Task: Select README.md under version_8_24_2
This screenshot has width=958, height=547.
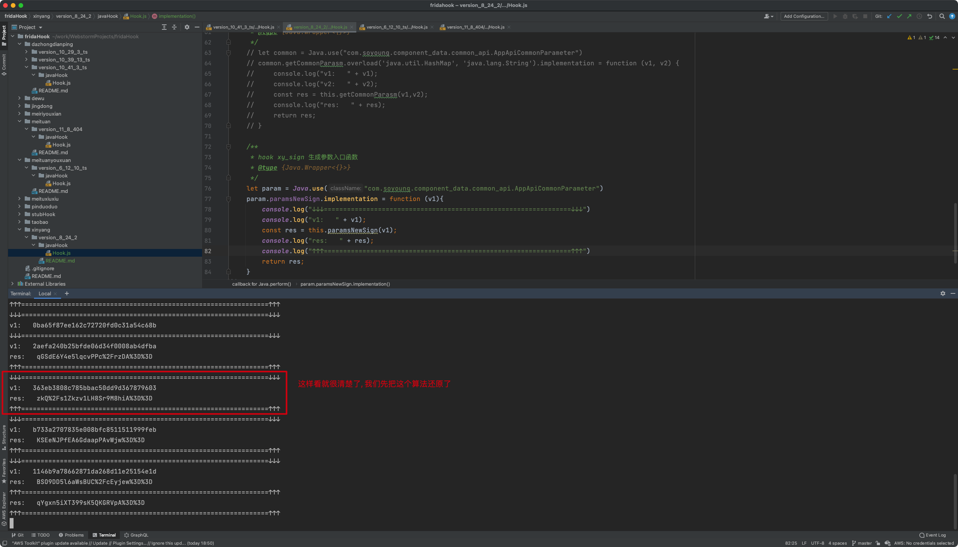Action: point(60,261)
